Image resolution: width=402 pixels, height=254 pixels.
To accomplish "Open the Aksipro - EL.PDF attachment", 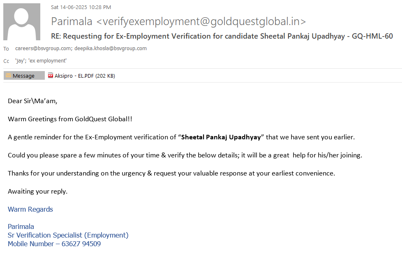I will pyautogui.click(x=84, y=76).
